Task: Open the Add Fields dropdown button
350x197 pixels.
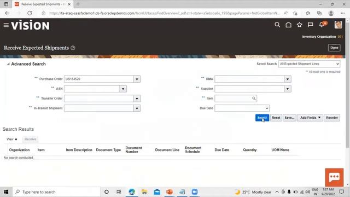Action: (x=310, y=118)
